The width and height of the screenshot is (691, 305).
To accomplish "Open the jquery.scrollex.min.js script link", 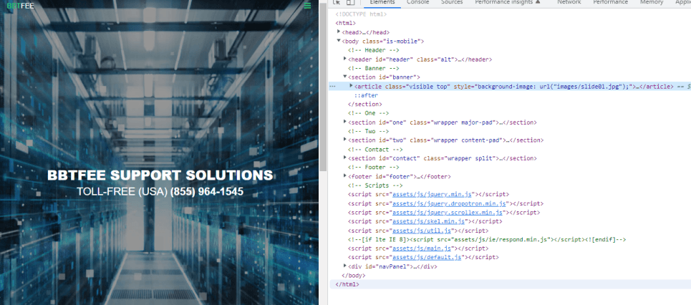I will tap(448, 213).
